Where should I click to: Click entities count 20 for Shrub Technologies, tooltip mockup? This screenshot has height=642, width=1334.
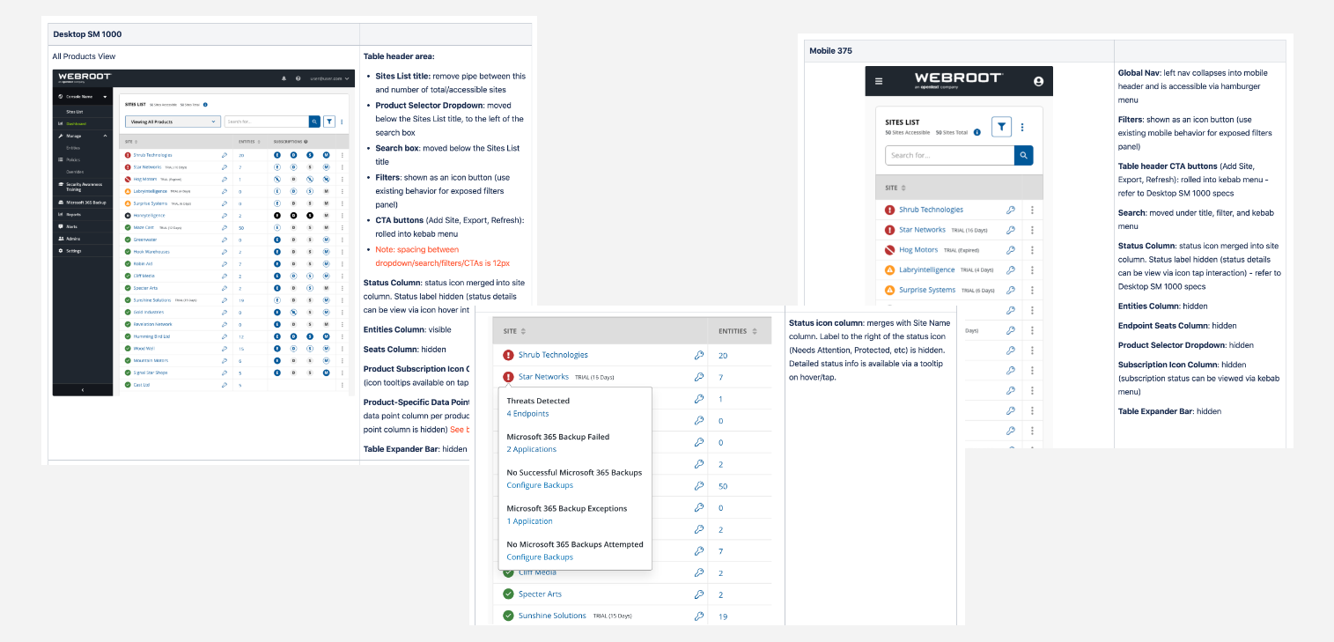click(x=723, y=356)
